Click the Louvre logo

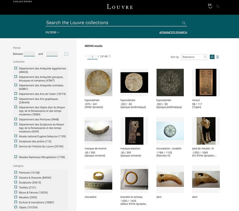tap(119, 6)
